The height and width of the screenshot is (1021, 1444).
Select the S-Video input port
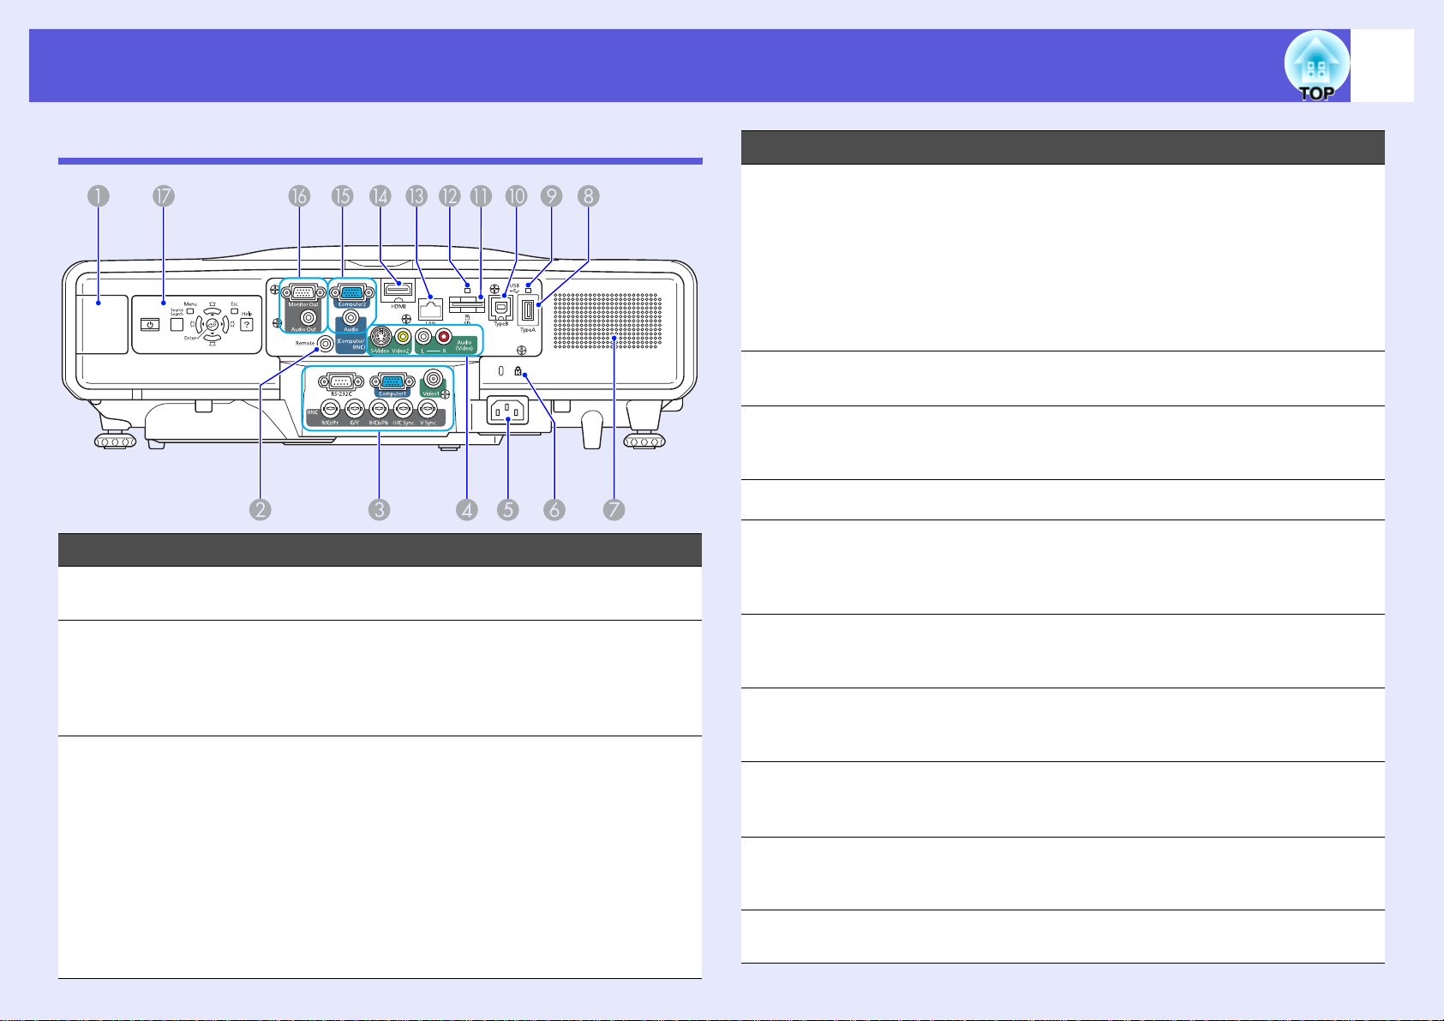tap(379, 337)
